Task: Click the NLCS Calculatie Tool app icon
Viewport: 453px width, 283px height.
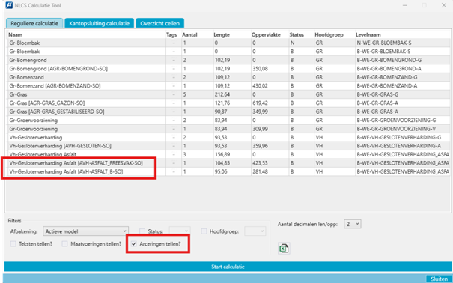Action: [x=9, y=5]
